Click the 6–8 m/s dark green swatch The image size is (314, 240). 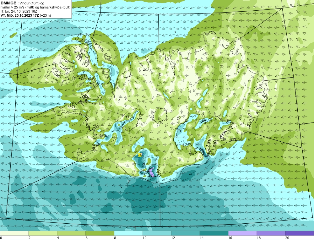[100, 233]
